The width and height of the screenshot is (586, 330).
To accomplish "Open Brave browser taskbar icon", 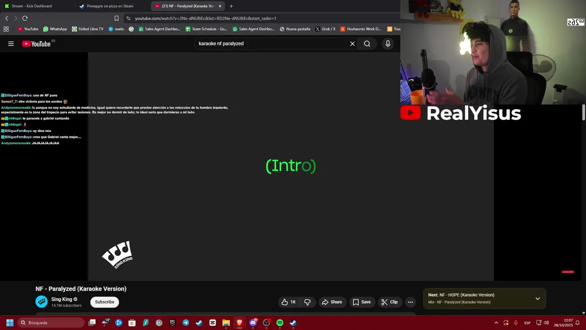I will point(239,323).
